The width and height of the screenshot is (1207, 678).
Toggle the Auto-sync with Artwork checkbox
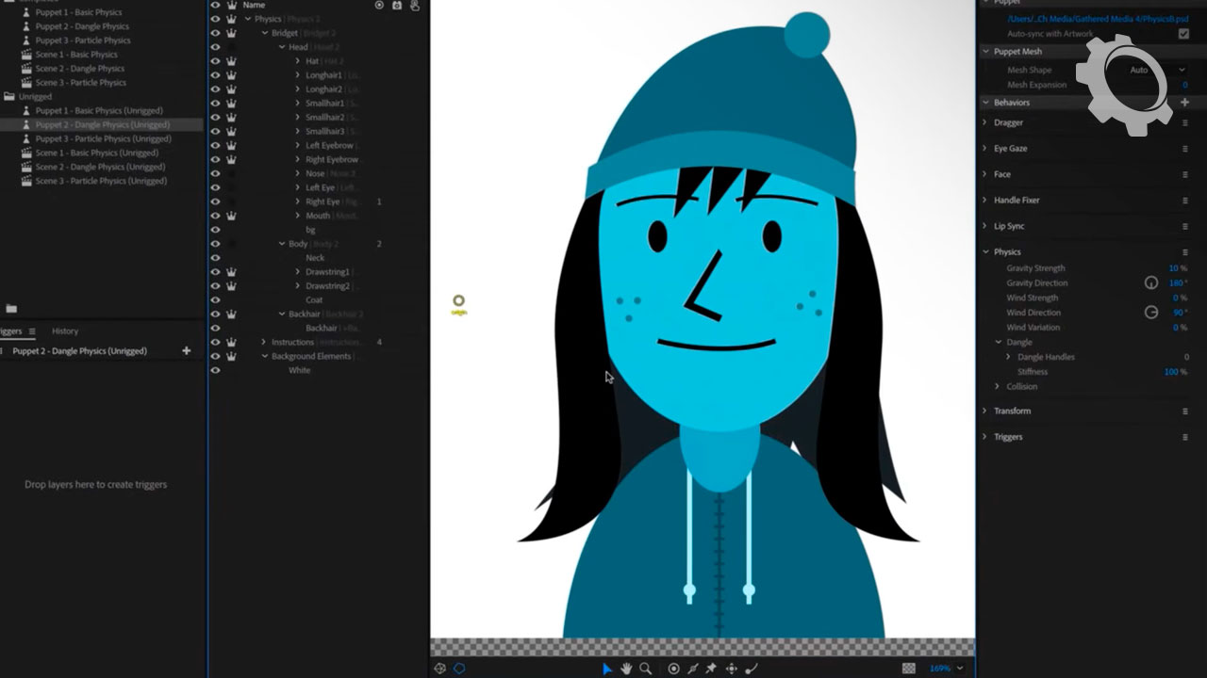[x=1183, y=34]
